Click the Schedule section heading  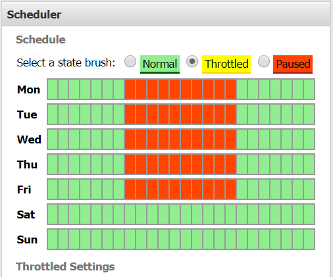(x=41, y=39)
